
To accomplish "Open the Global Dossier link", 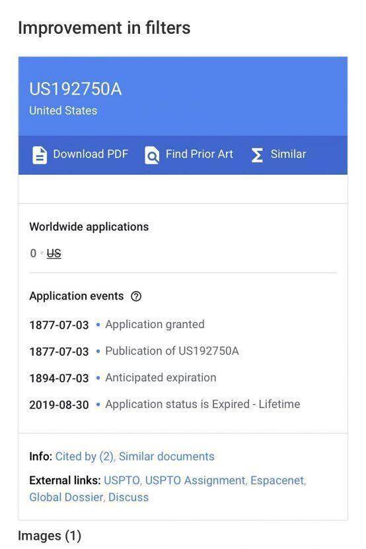I will 67,497.
